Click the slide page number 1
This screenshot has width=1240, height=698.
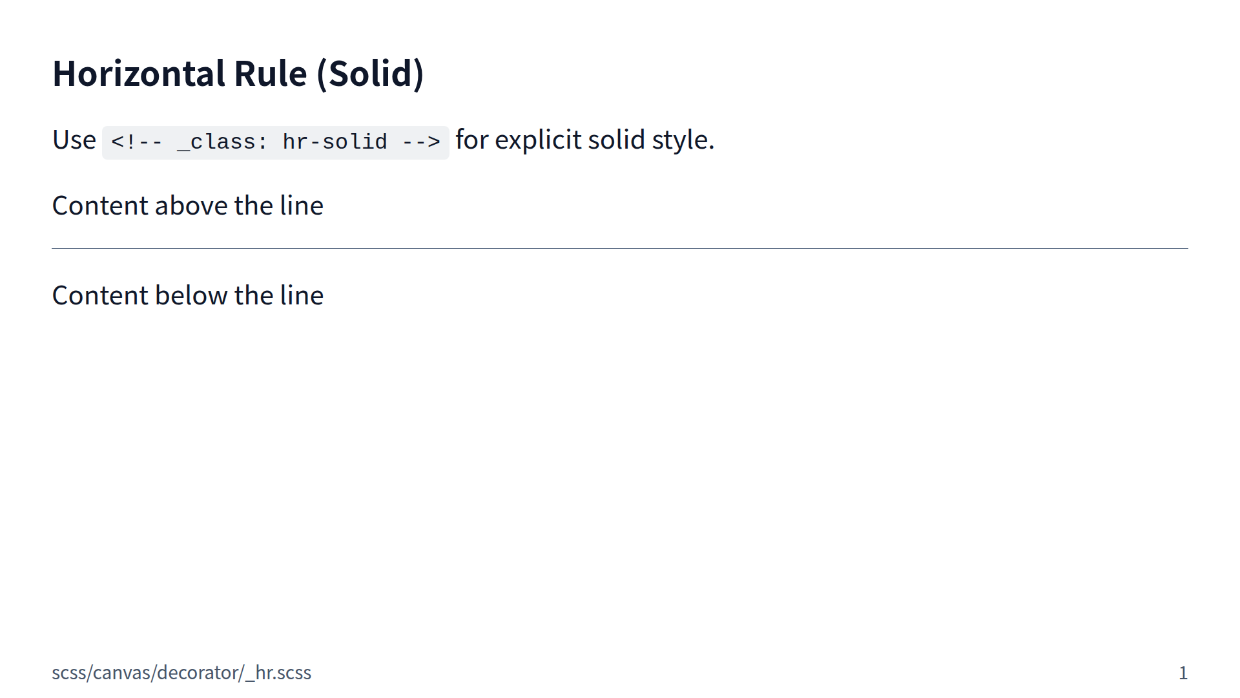1183,673
